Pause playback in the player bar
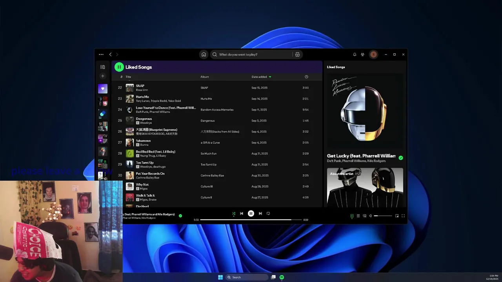 click(x=251, y=213)
